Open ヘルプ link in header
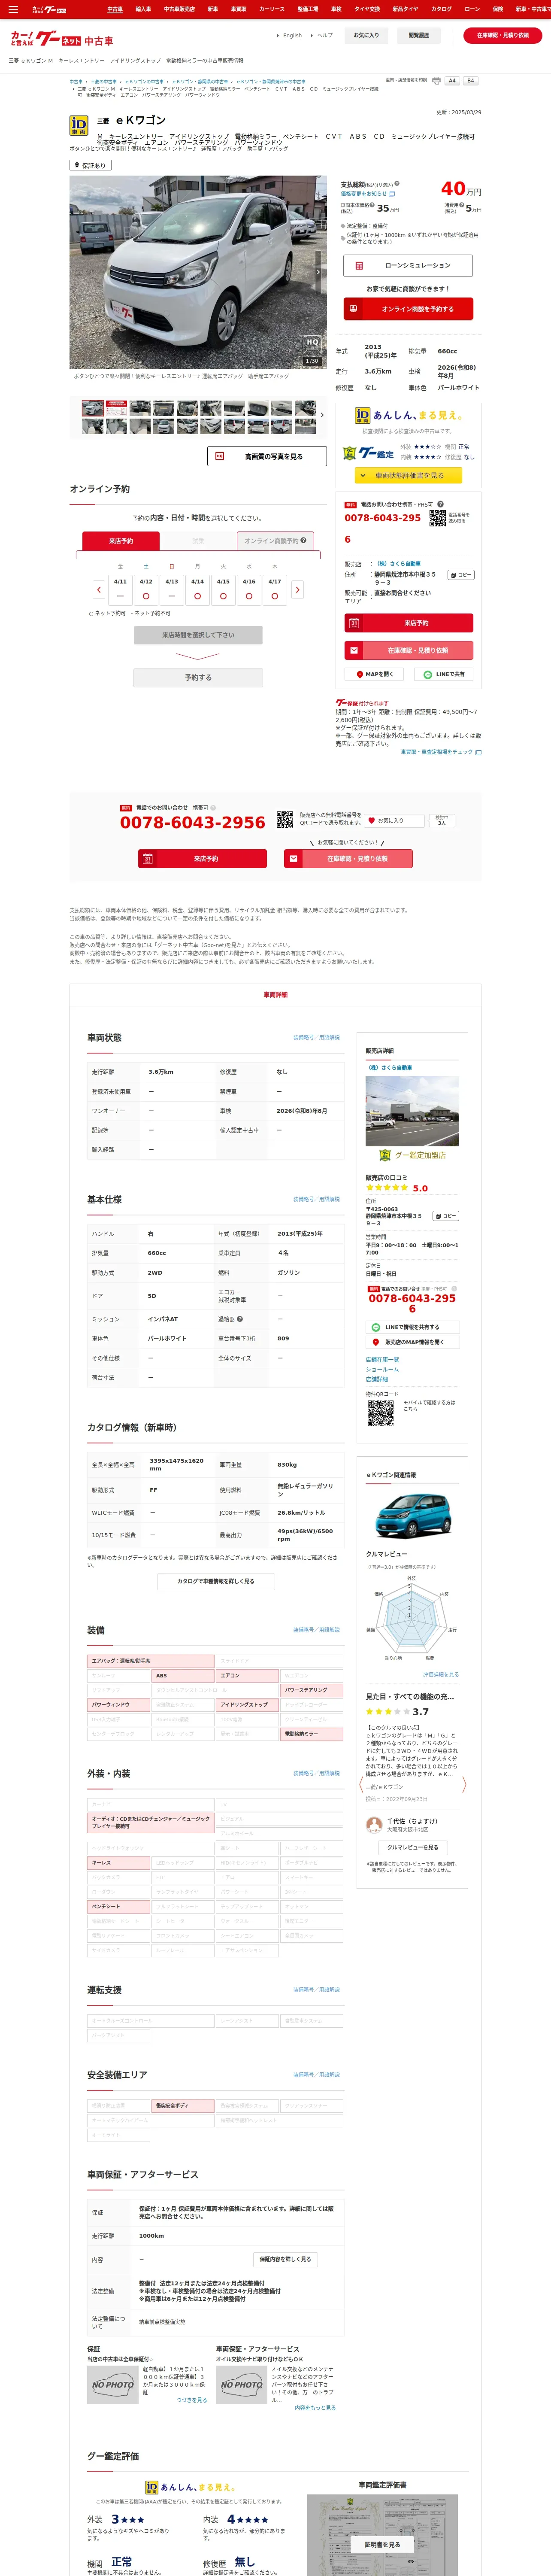 click(325, 35)
